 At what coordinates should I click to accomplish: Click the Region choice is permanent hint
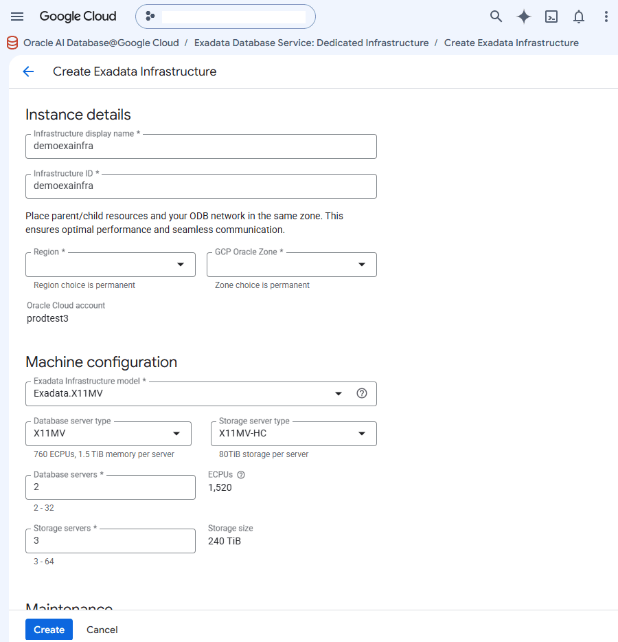tap(84, 285)
